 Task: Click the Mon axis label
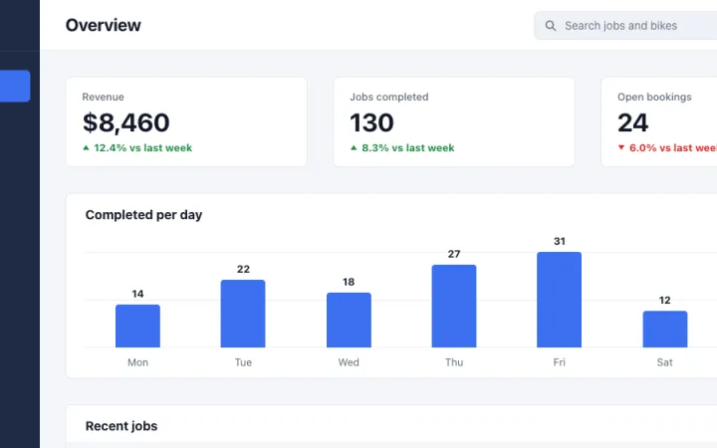(137, 362)
